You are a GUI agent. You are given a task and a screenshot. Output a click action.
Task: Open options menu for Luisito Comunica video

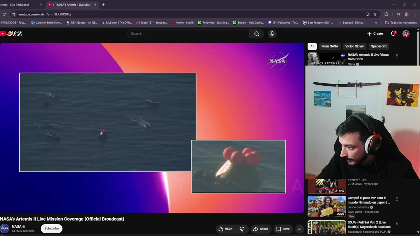(x=397, y=199)
